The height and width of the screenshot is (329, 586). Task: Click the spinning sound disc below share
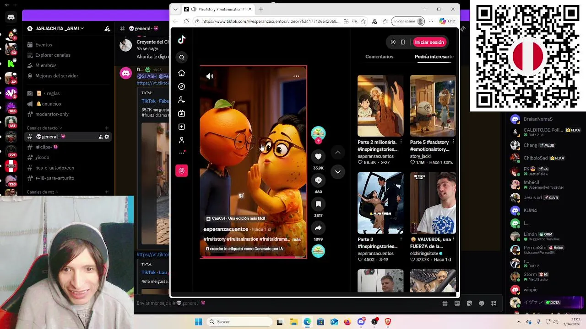(x=318, y=251)
